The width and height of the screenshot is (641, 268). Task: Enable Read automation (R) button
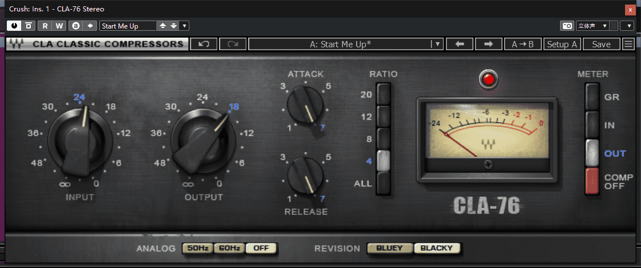click(45, 26)
